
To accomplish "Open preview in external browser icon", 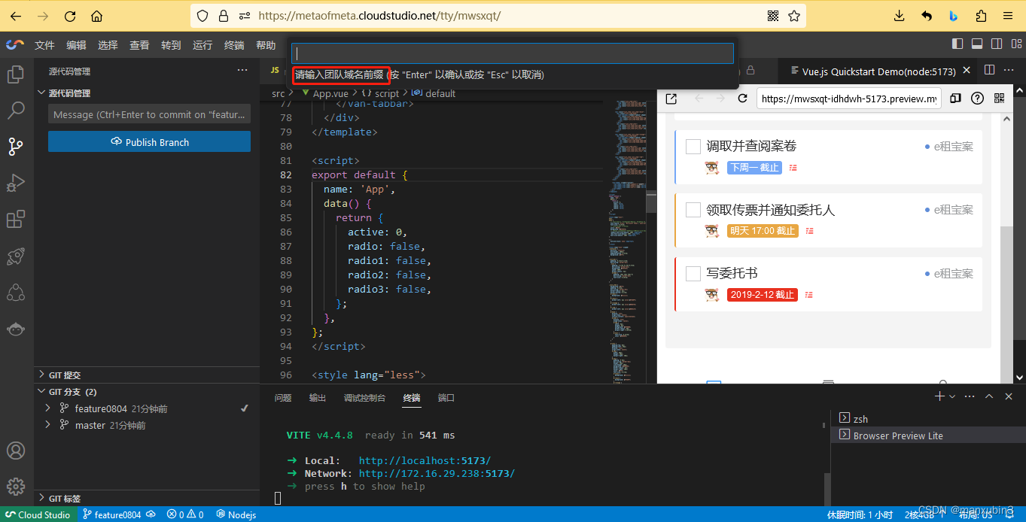I will click(671, 99).
